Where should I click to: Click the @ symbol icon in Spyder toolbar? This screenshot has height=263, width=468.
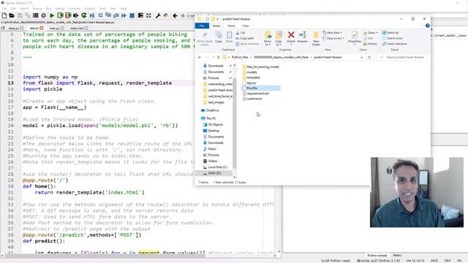44,15
